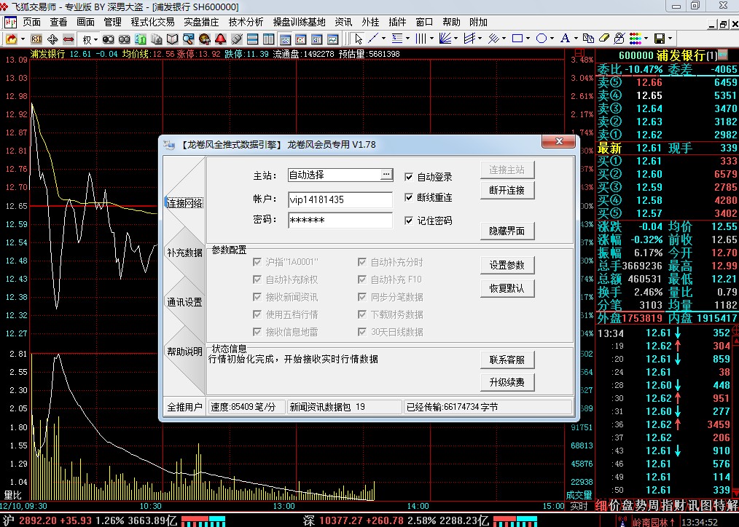Click the plug connection icon
The image size is (739, 527).
(237, 39)
